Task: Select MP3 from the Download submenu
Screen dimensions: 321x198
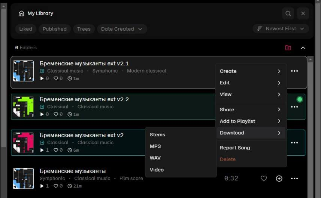Action: point(155,146)
